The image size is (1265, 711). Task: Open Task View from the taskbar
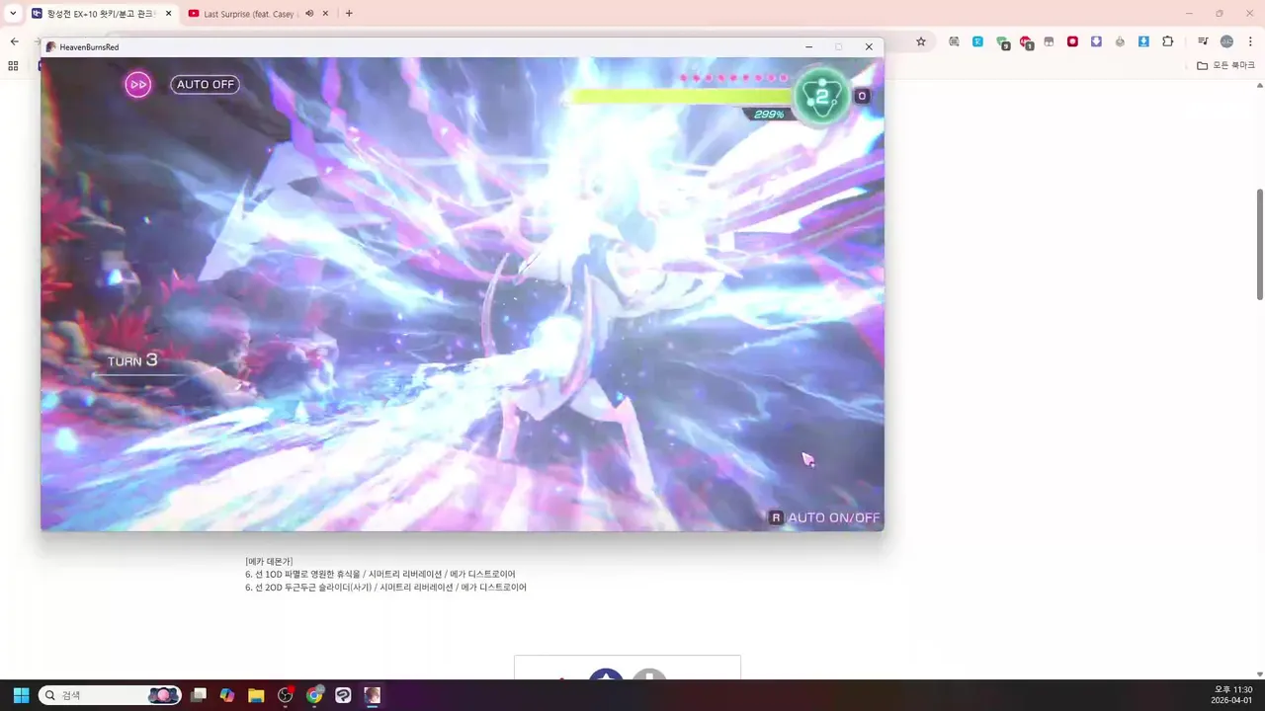[199, 695]
